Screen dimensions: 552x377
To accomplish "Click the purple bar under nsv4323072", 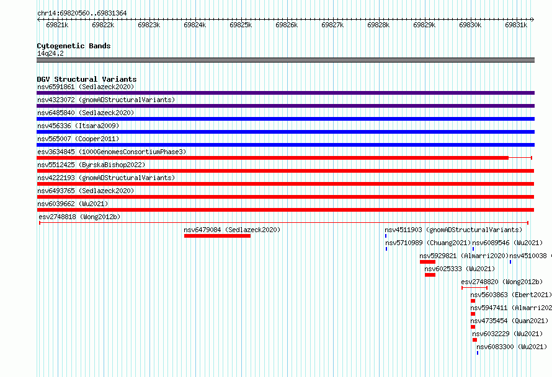I will (285, 106).
